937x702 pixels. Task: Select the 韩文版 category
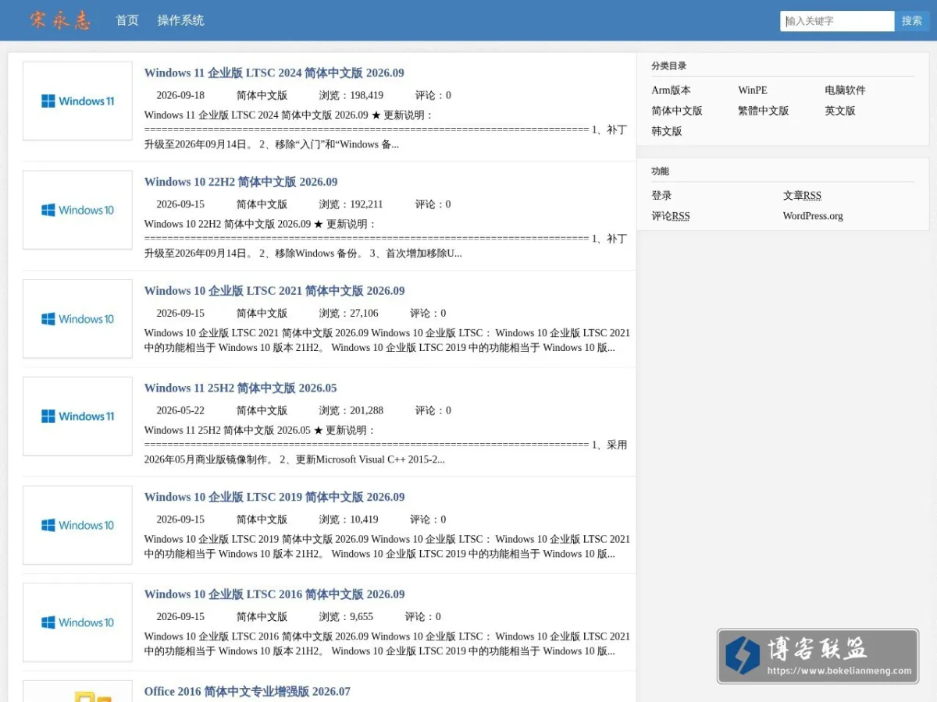click(667, 131)
